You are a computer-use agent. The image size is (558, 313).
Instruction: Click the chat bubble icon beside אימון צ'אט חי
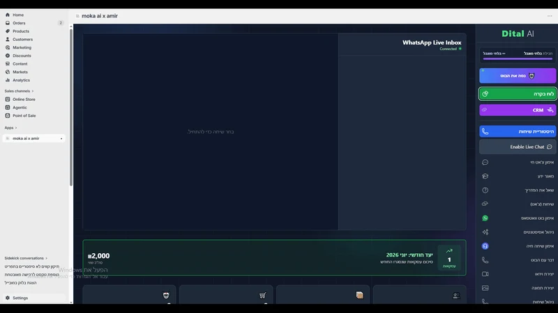click(x=485, y=162)
